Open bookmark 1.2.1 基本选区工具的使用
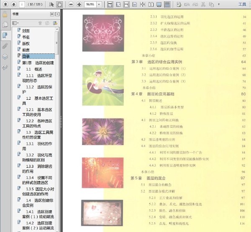 point(37,112)
